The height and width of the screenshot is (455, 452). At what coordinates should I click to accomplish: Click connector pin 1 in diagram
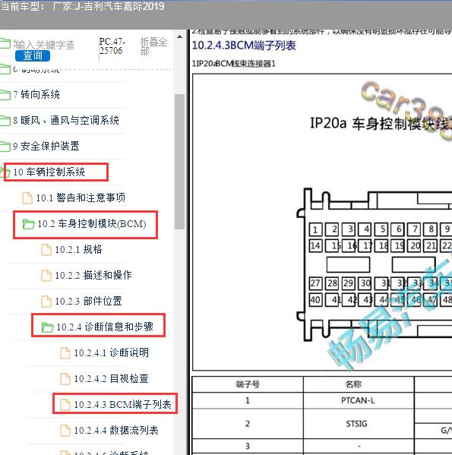tap(315, 229)
